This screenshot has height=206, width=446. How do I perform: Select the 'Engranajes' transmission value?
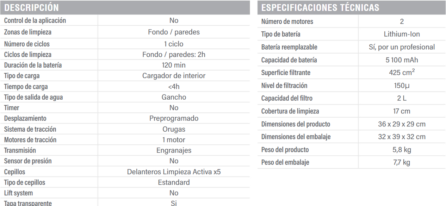[x=174, y=150]
